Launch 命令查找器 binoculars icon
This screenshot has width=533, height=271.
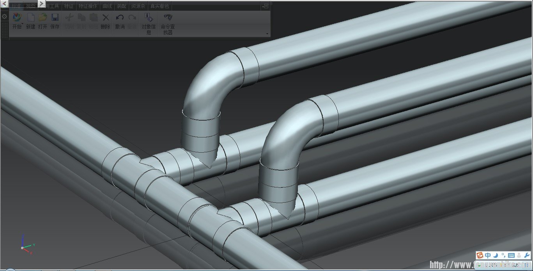point(168,18)
